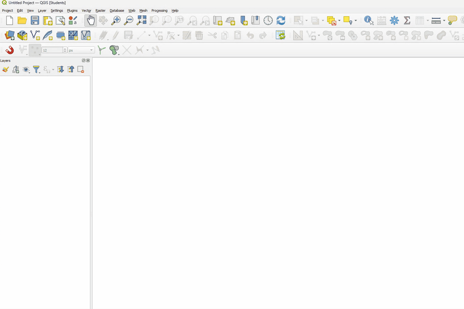Expand the measure tool dropdown arrow
This screenshot has height=309, width=464.
click(444, 21)
